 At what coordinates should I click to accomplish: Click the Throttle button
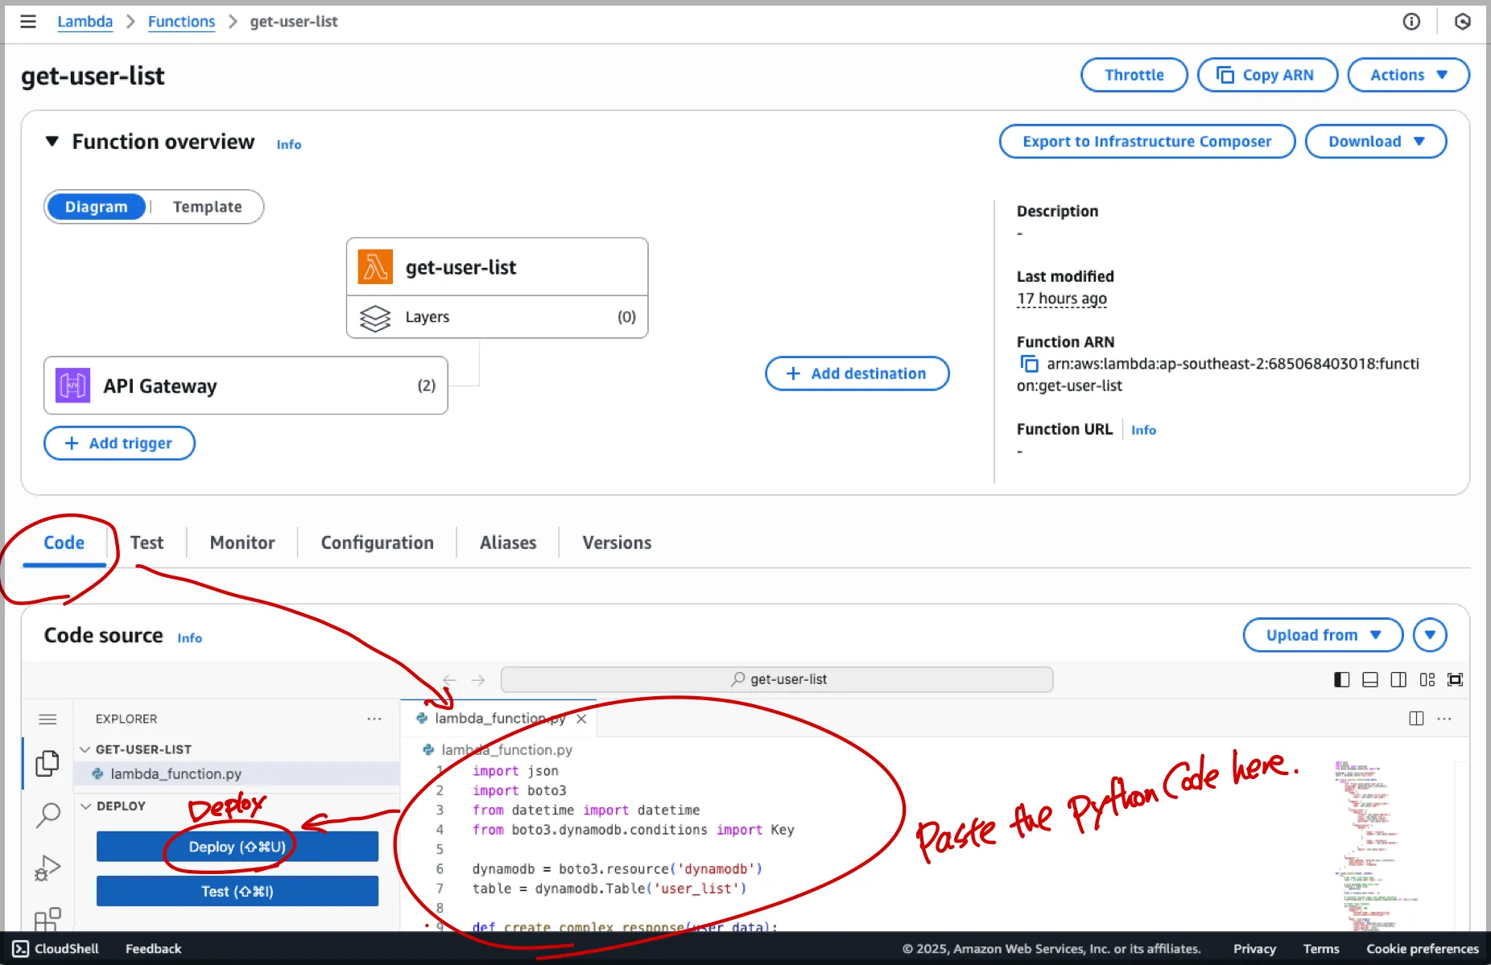(x=1134, y=75)
